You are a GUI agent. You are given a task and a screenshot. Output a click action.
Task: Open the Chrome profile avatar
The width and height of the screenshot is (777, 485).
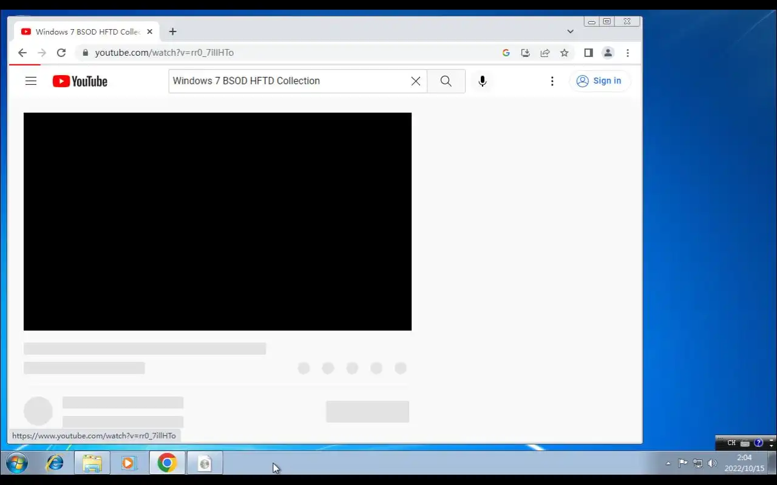pyautogui.click(x=608, y=53)
